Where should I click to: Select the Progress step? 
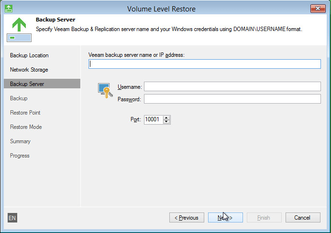tap(20, 156)
